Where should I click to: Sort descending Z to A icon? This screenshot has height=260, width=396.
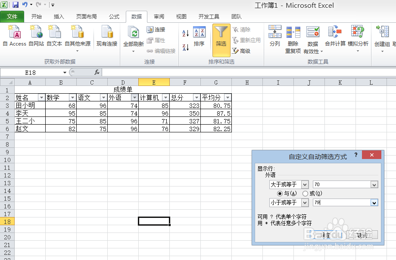[x=186, y=47]
